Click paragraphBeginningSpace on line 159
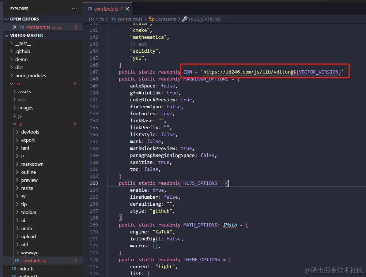 point(162,155)
